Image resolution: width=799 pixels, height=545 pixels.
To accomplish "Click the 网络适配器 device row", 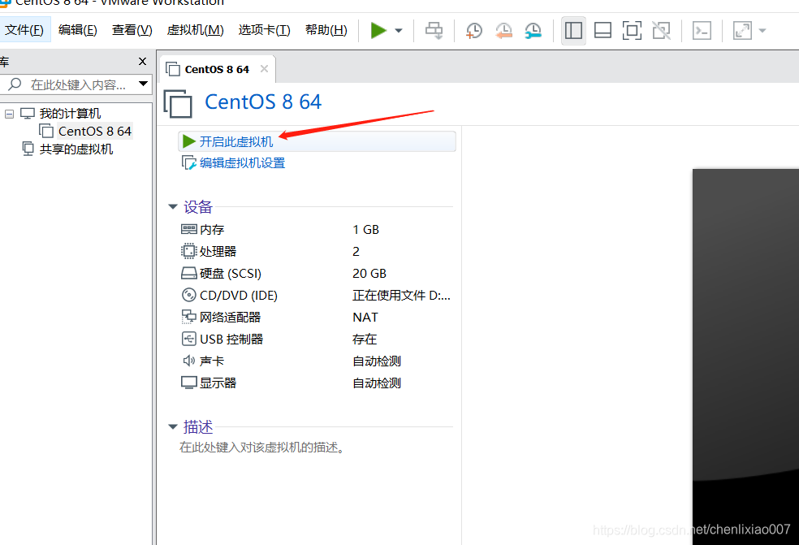I will tap(316, 317).
